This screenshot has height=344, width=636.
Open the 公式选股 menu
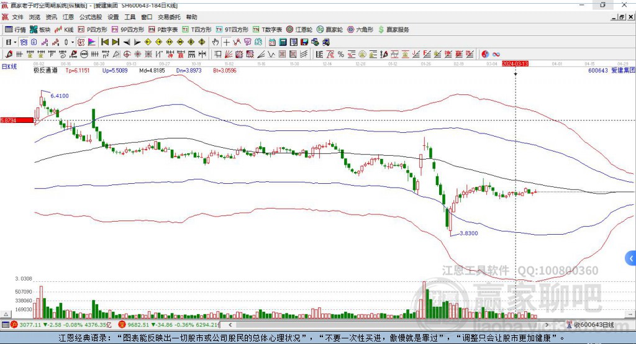(x=91, y=17)
